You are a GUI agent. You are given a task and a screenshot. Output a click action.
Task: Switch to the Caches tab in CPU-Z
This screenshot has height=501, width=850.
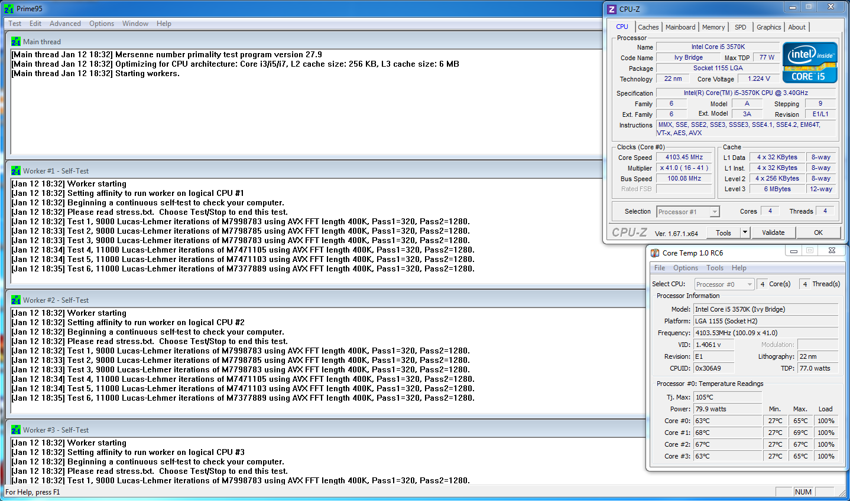(x=648, y=27)
